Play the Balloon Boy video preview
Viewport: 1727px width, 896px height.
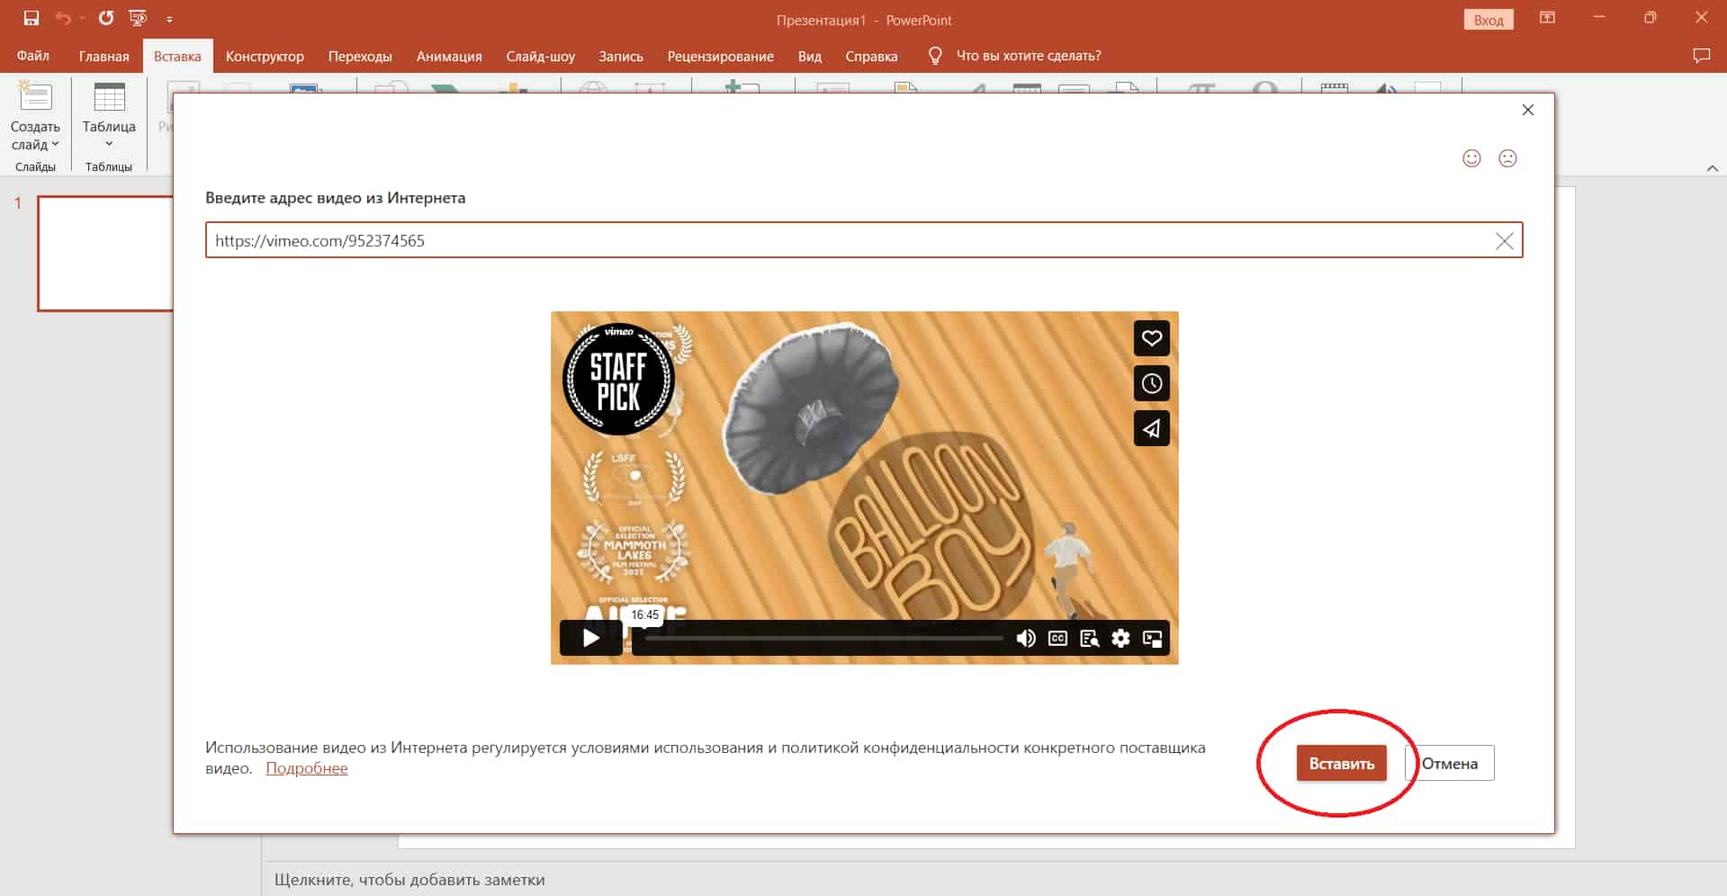tap(590, 638)
